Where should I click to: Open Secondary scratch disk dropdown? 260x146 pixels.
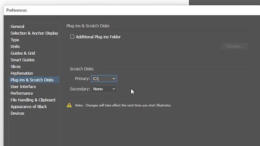[x=104, y=89]
